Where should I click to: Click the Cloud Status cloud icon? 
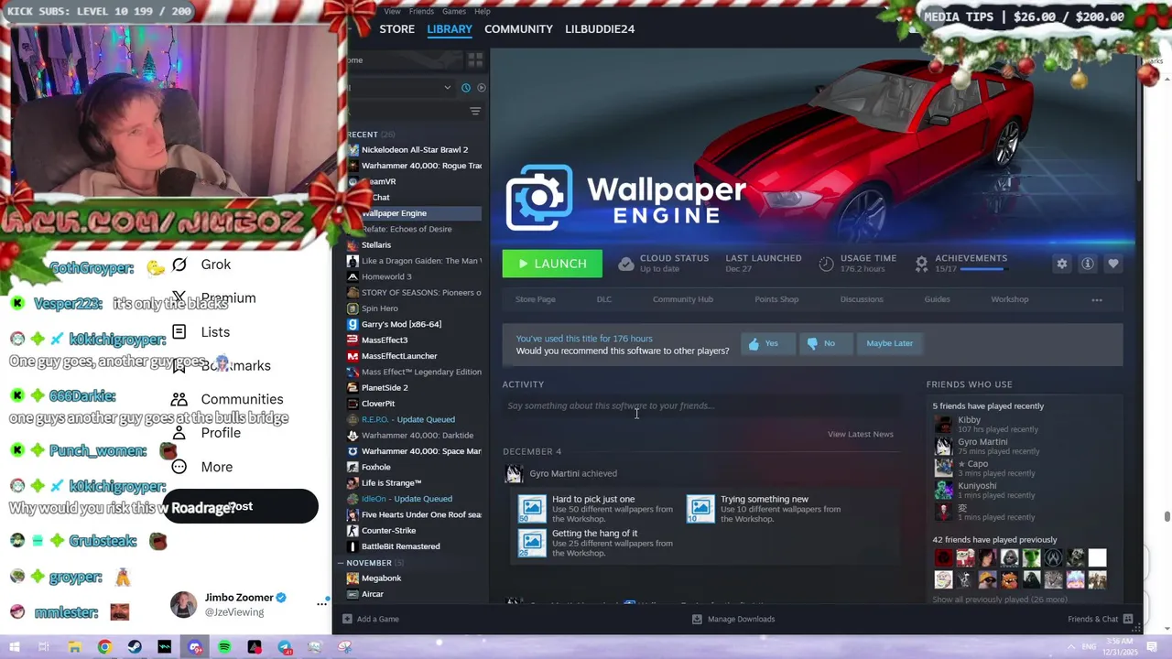click(626, 264)
